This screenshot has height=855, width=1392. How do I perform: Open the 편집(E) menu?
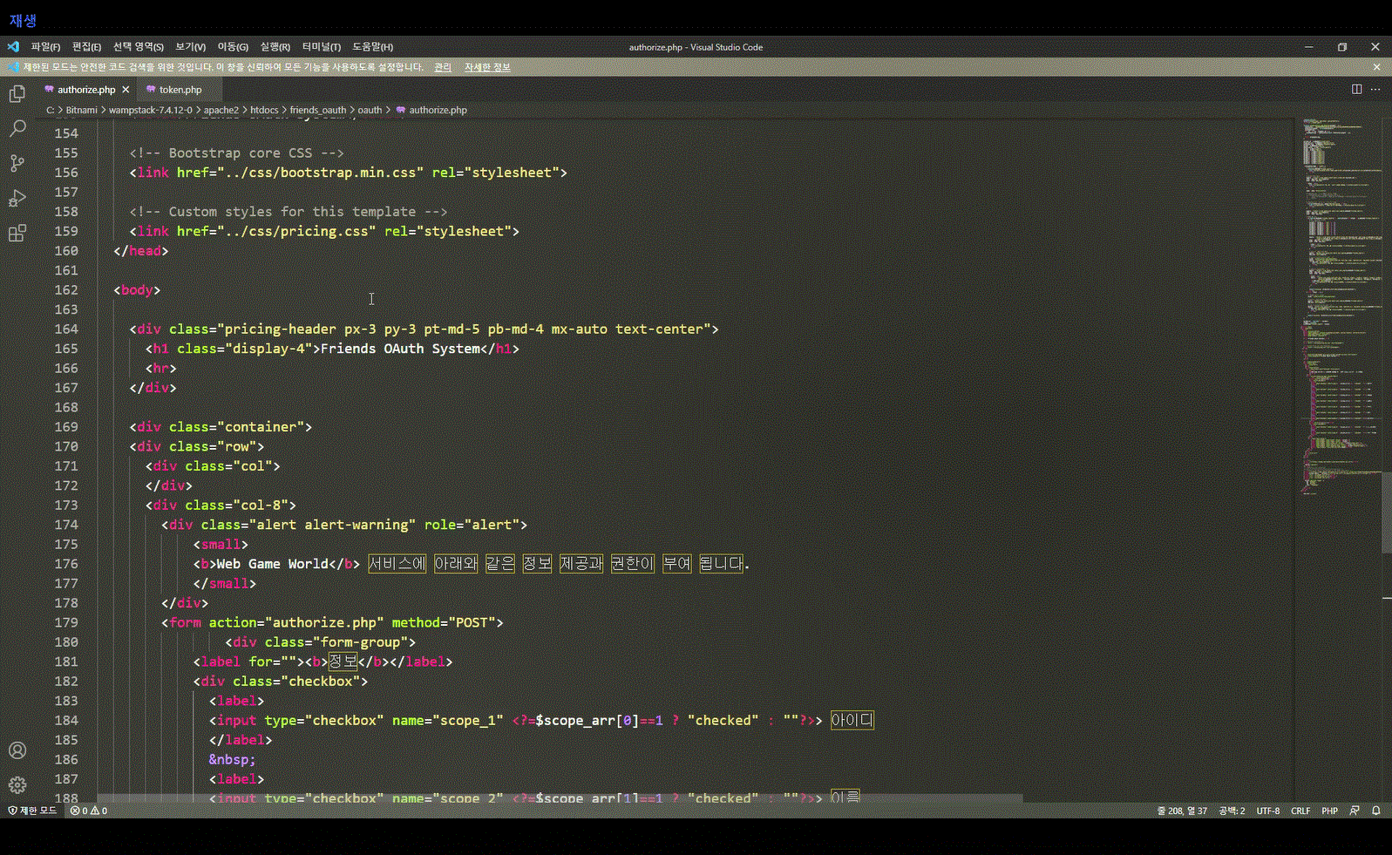pos(86,47)
